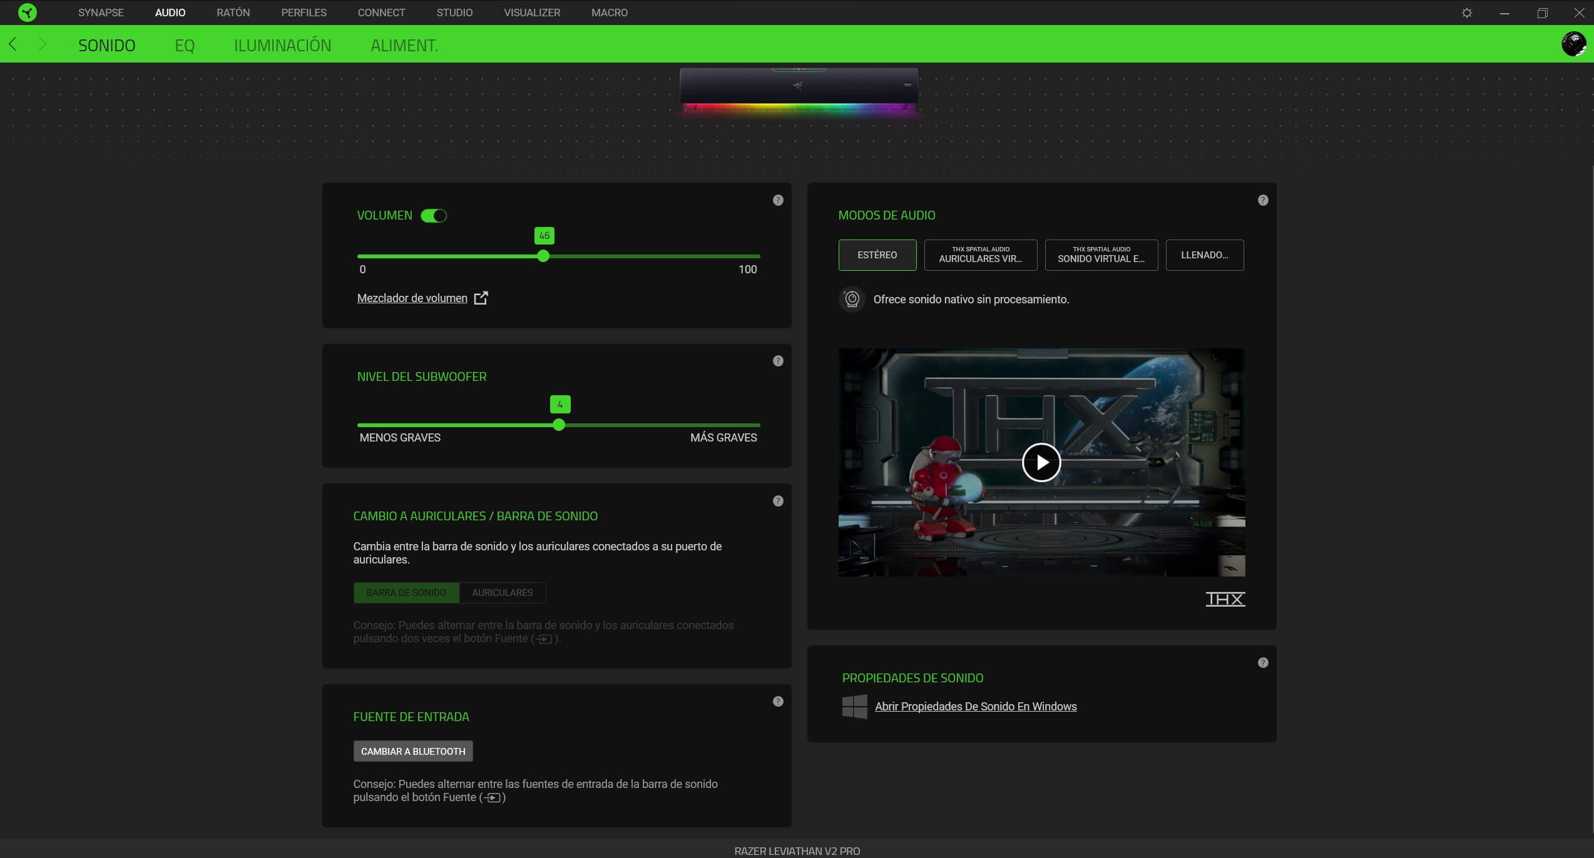Open help for Fuente de Entrada panel
Viewport: 1594px width, 858px height.
click(x=778, y=702)
